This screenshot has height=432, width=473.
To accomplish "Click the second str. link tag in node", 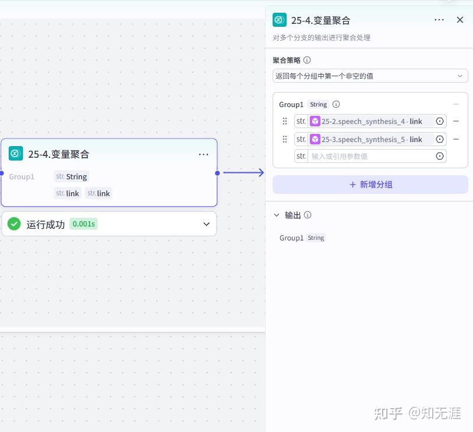I will point(98,193).
